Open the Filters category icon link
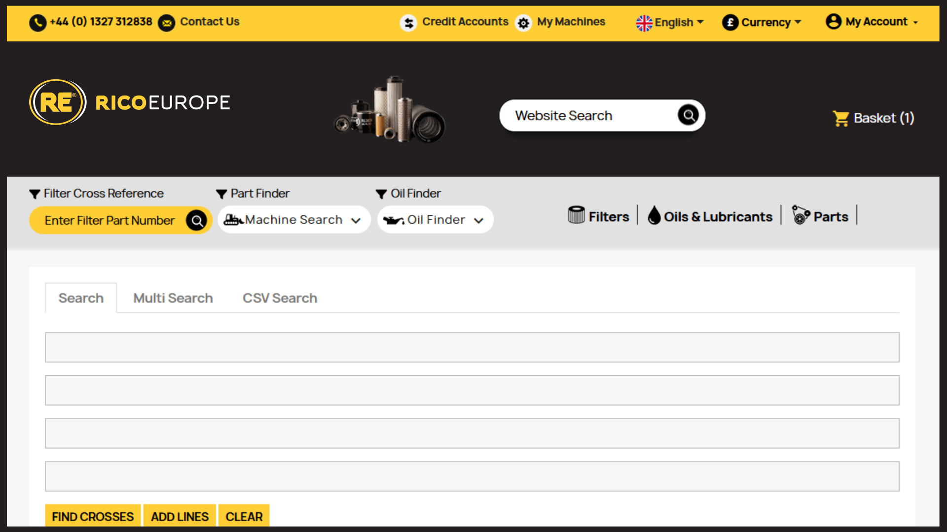 [x=576, y=215]
